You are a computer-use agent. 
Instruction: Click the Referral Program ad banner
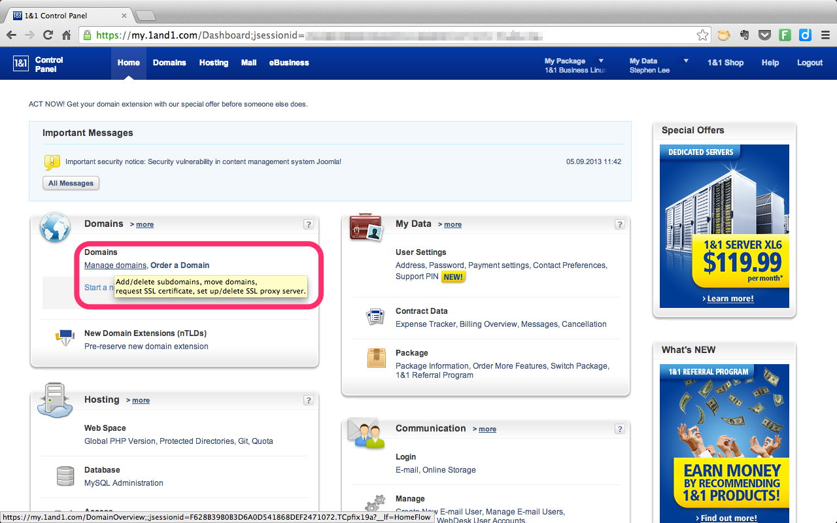[725, 445]
